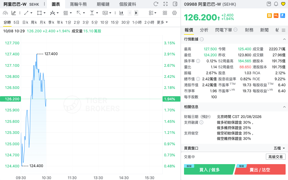Open the 財務 tab
The width and height of the screenshot is (288, 180).
(249, 30)
